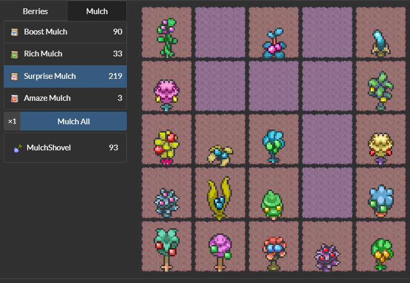Select the highlighted Surprise Mulch row
Viewport: 410px width, 283px height.
point(65,76)
